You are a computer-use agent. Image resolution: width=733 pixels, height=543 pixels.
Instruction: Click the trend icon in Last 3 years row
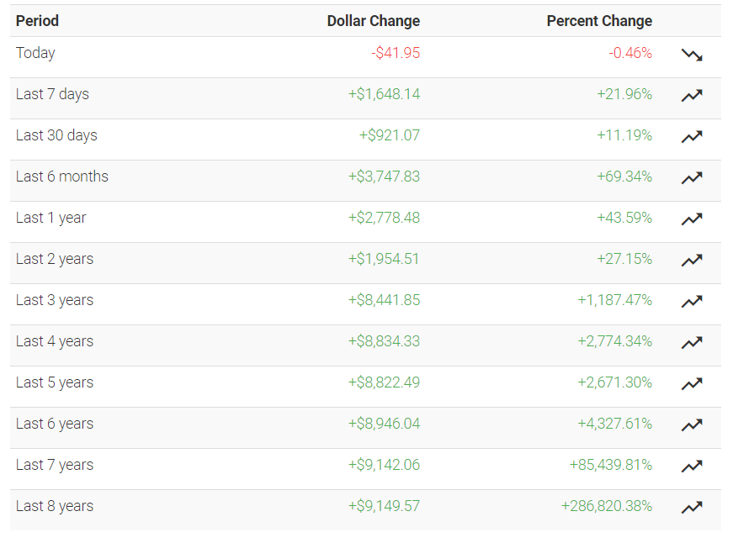tap(692, 301)
